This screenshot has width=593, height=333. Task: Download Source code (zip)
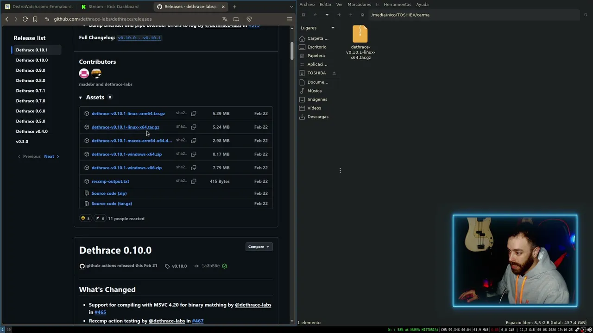(x=109, y=193)
